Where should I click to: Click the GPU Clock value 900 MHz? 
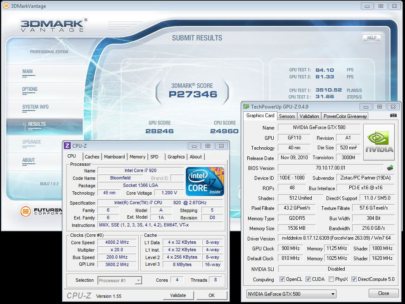(291, 248)
